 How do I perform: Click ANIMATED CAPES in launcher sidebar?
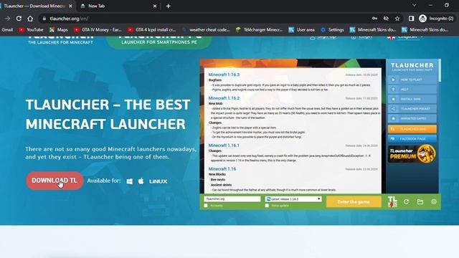tap(412, 118)
